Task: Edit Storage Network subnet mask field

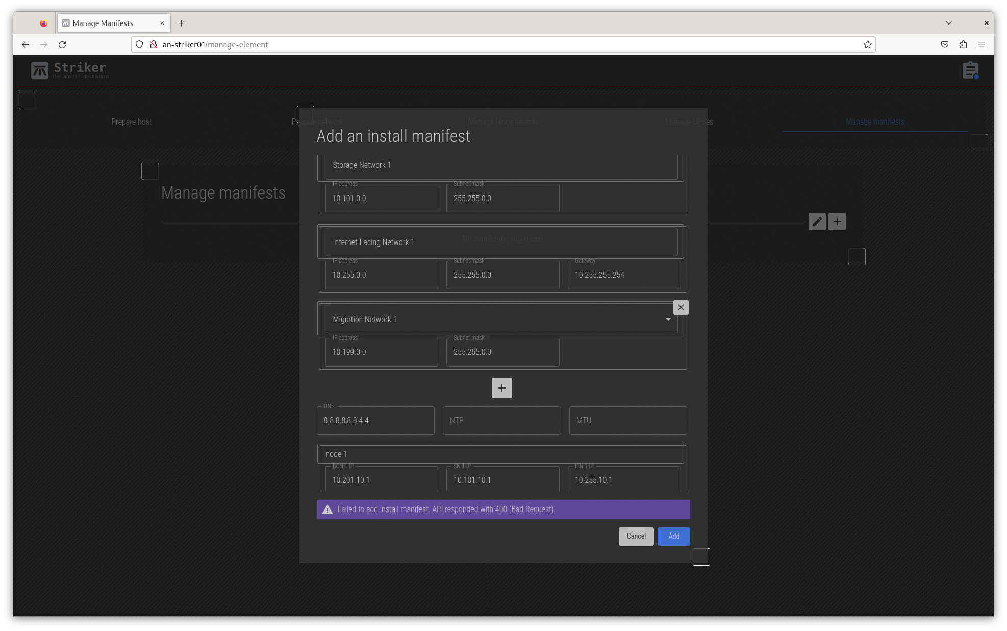Action: [x=502, y=199]
